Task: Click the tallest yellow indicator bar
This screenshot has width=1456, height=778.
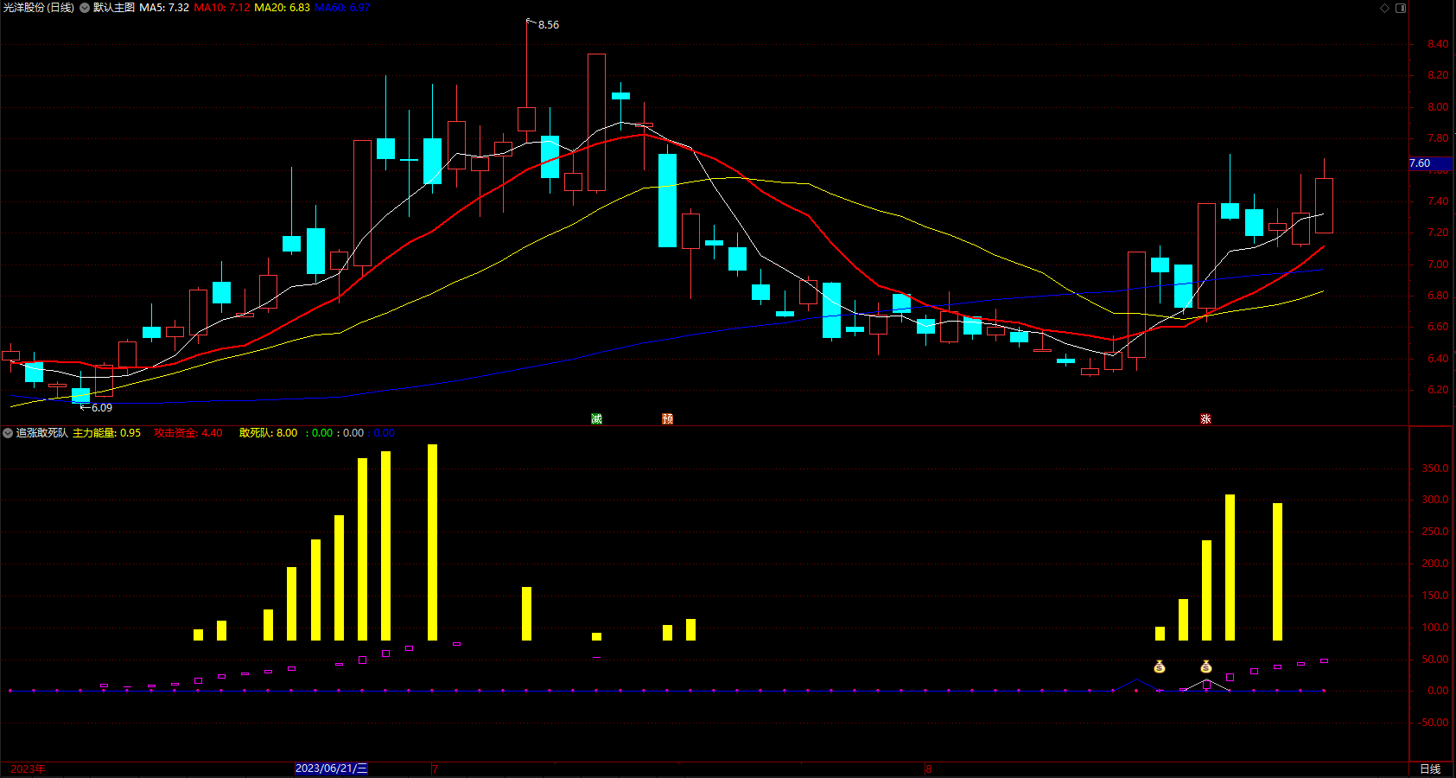Action: click(x=432, y=542)
